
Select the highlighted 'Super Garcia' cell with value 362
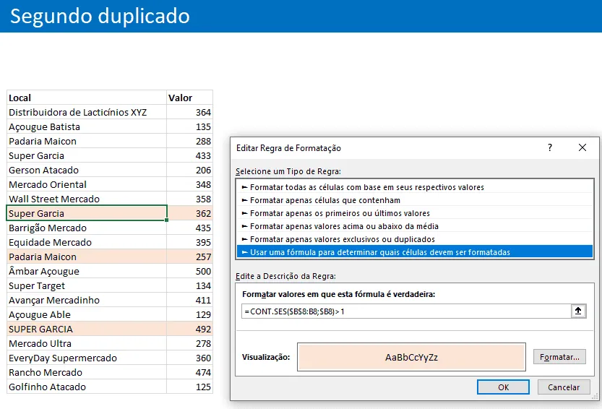click(x=87, y=213)
